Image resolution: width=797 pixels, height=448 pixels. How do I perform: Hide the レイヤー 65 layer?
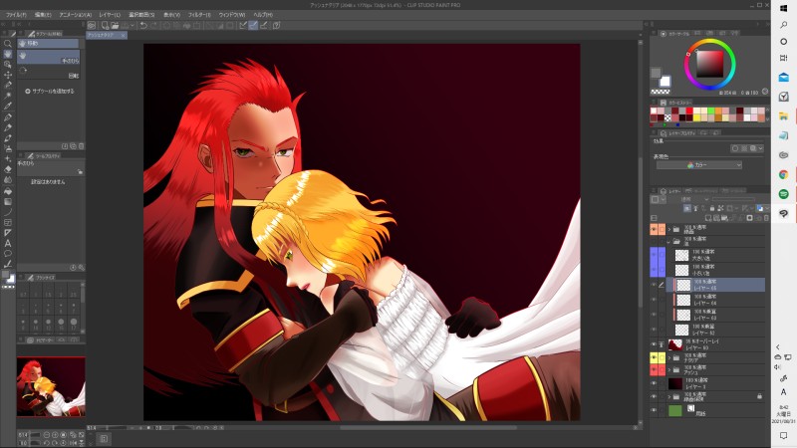654,285
